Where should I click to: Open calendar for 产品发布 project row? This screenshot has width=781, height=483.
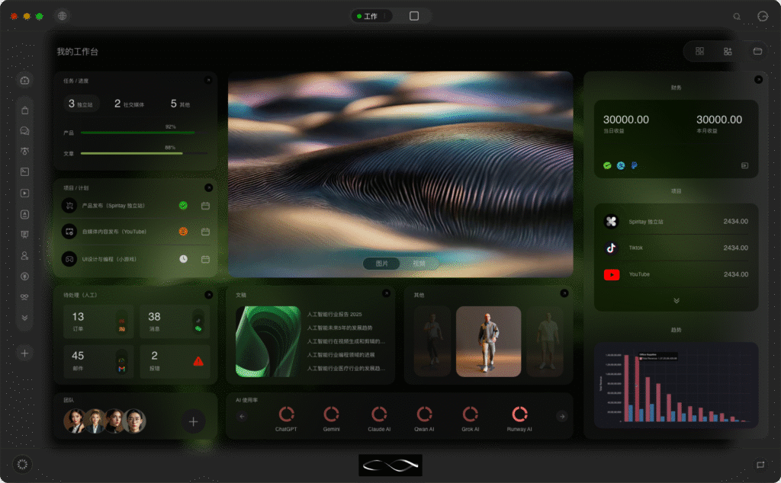[x=205, y=206]
